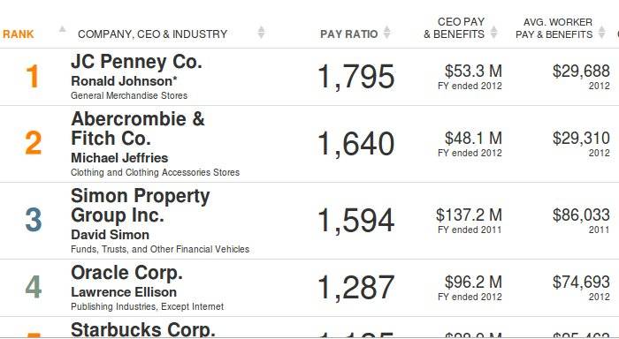Toggle sort arrows next to PAY RATIO
Screen dimensions: 619x339
click(x=387, y=33)
